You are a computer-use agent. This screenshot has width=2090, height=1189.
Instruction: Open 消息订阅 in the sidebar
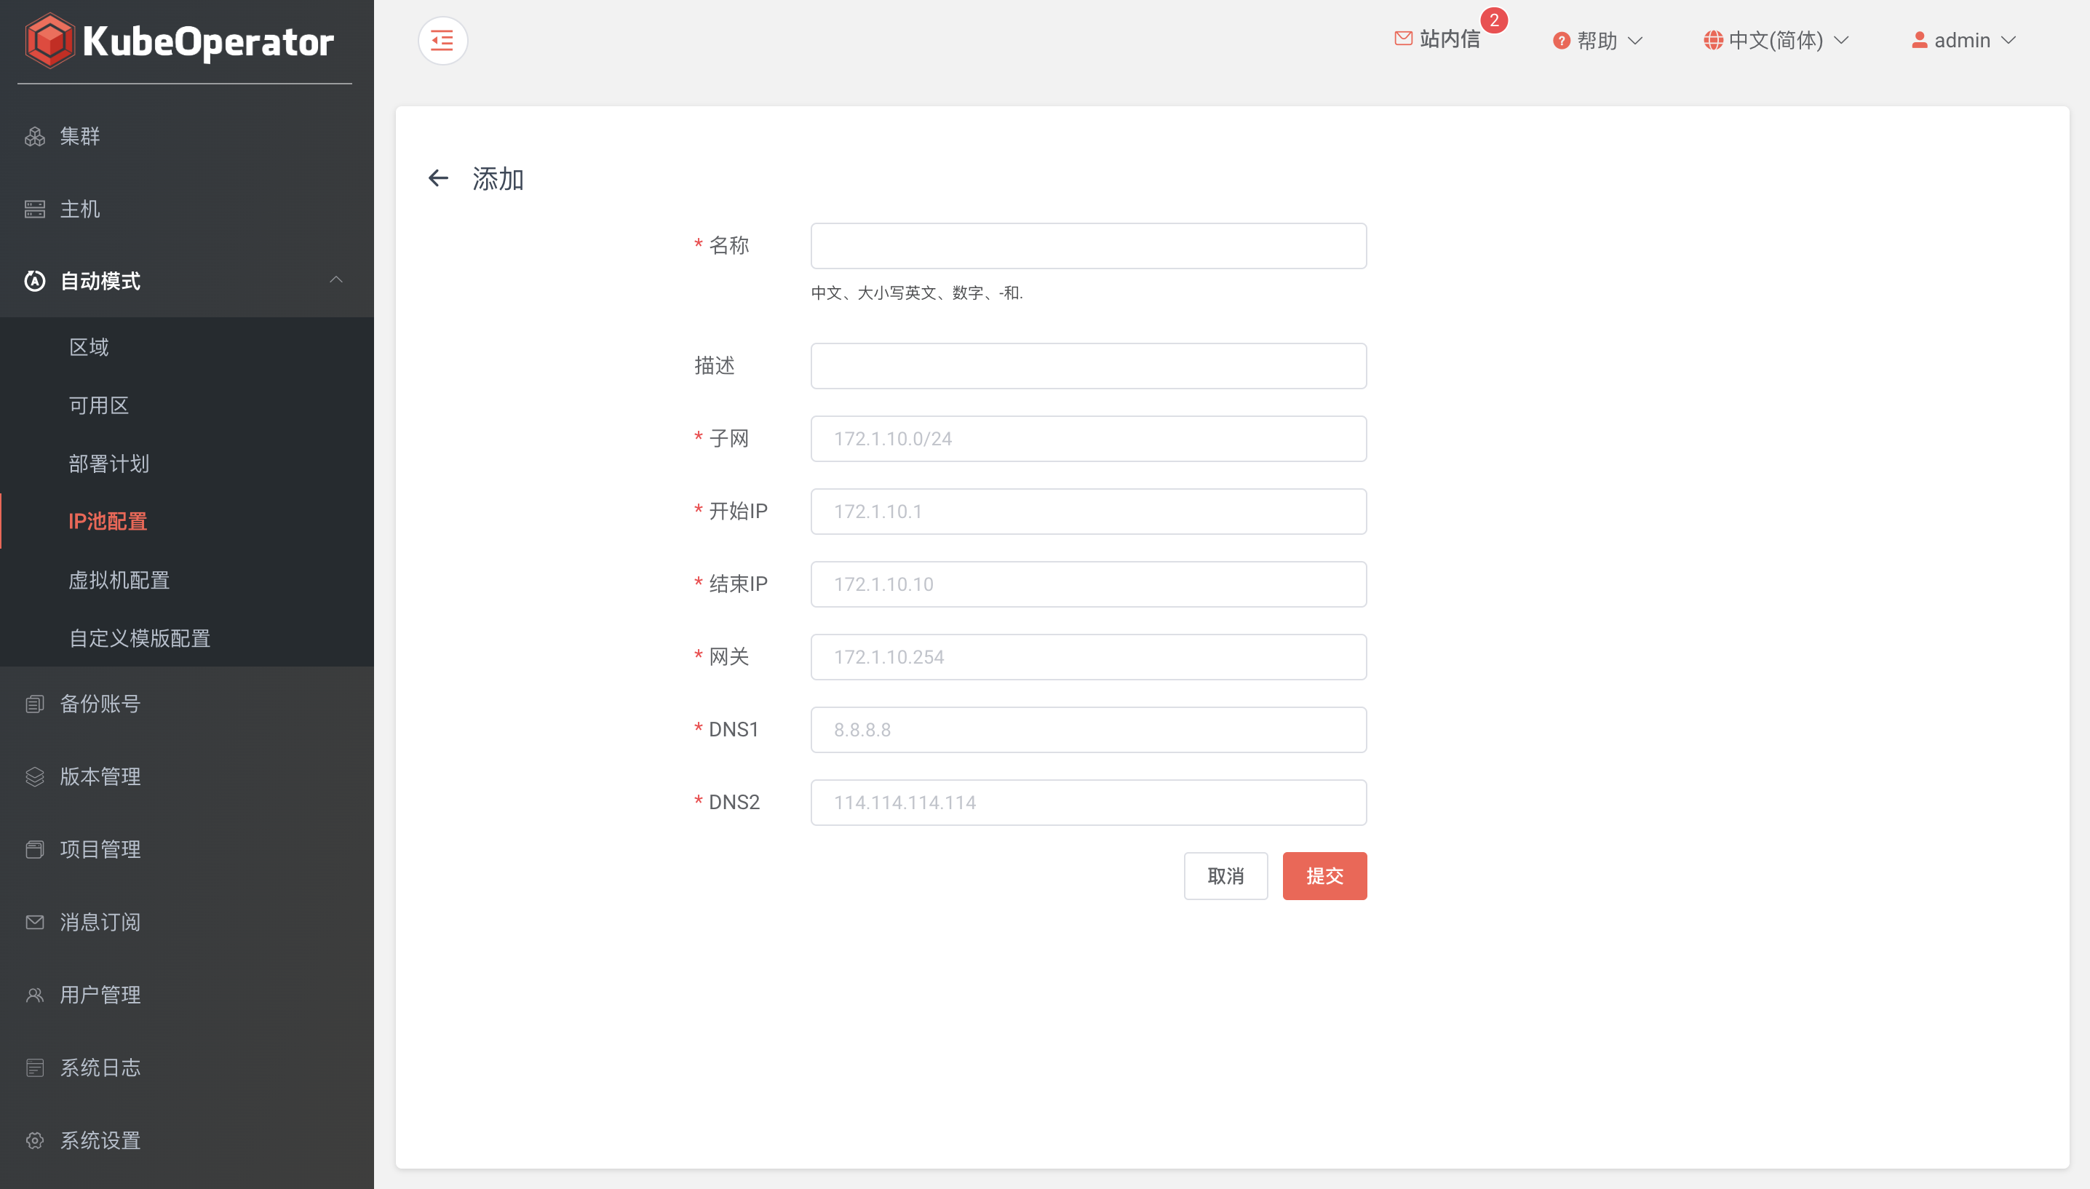point(187,921)
